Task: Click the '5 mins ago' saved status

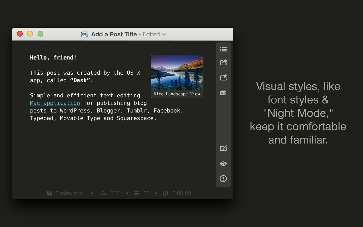Action: coord(69,193)
